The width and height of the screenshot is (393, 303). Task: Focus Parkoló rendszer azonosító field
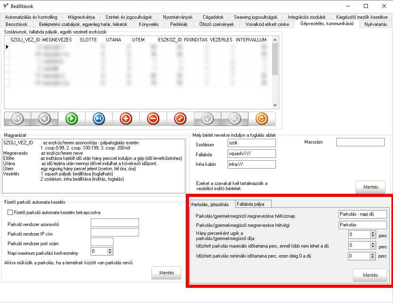click(115, 223)
